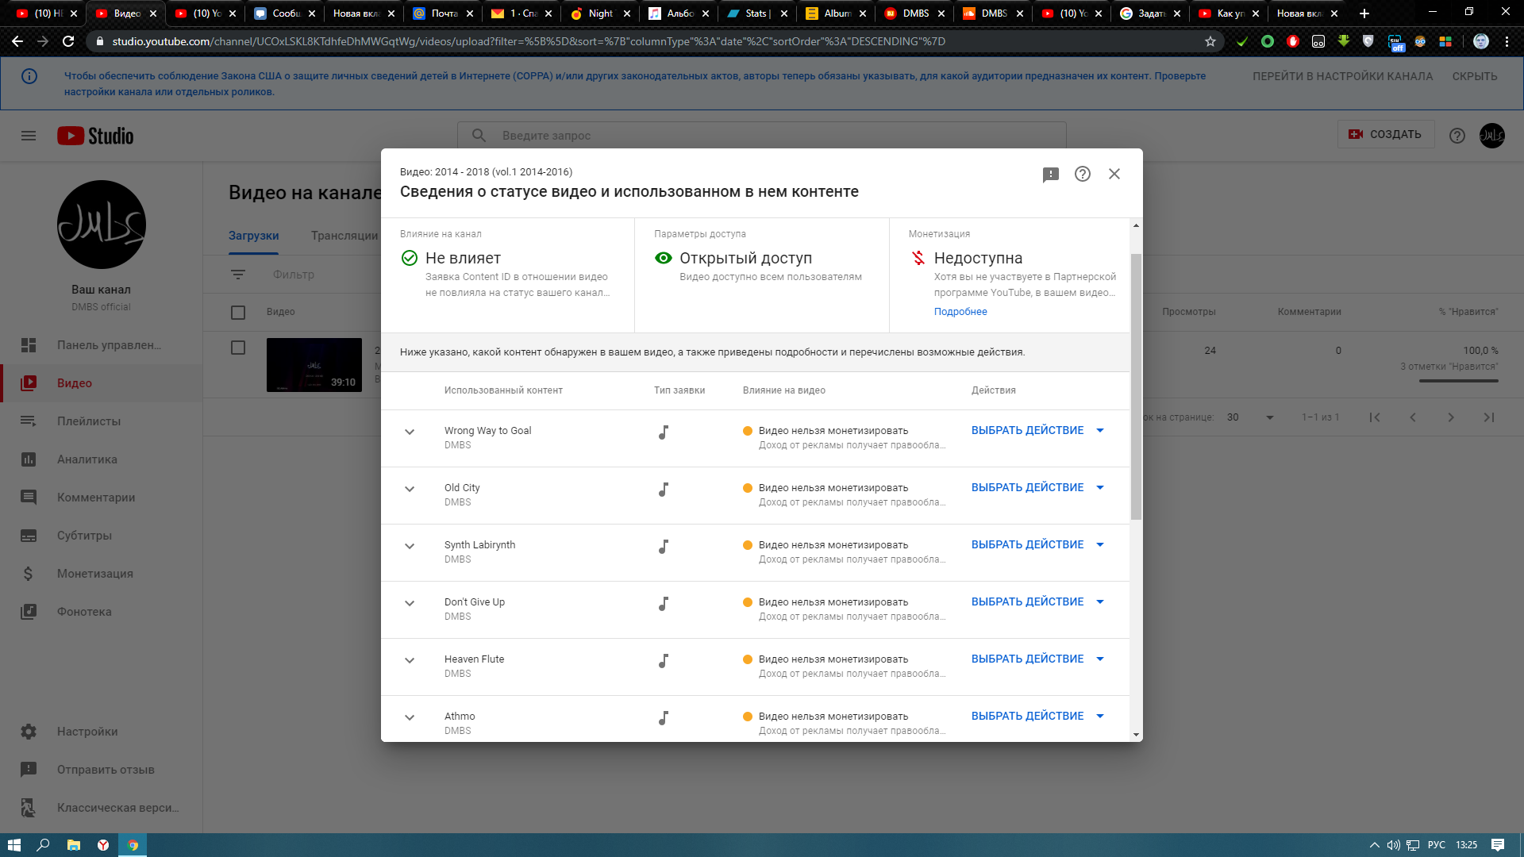Click ПЕРЕЙТИ В НАСТРОЙКИ КАНАЛА in banner
The width and height of the screenshot is (1524, 857).
pyautogui.click(x=1343, y=76)
